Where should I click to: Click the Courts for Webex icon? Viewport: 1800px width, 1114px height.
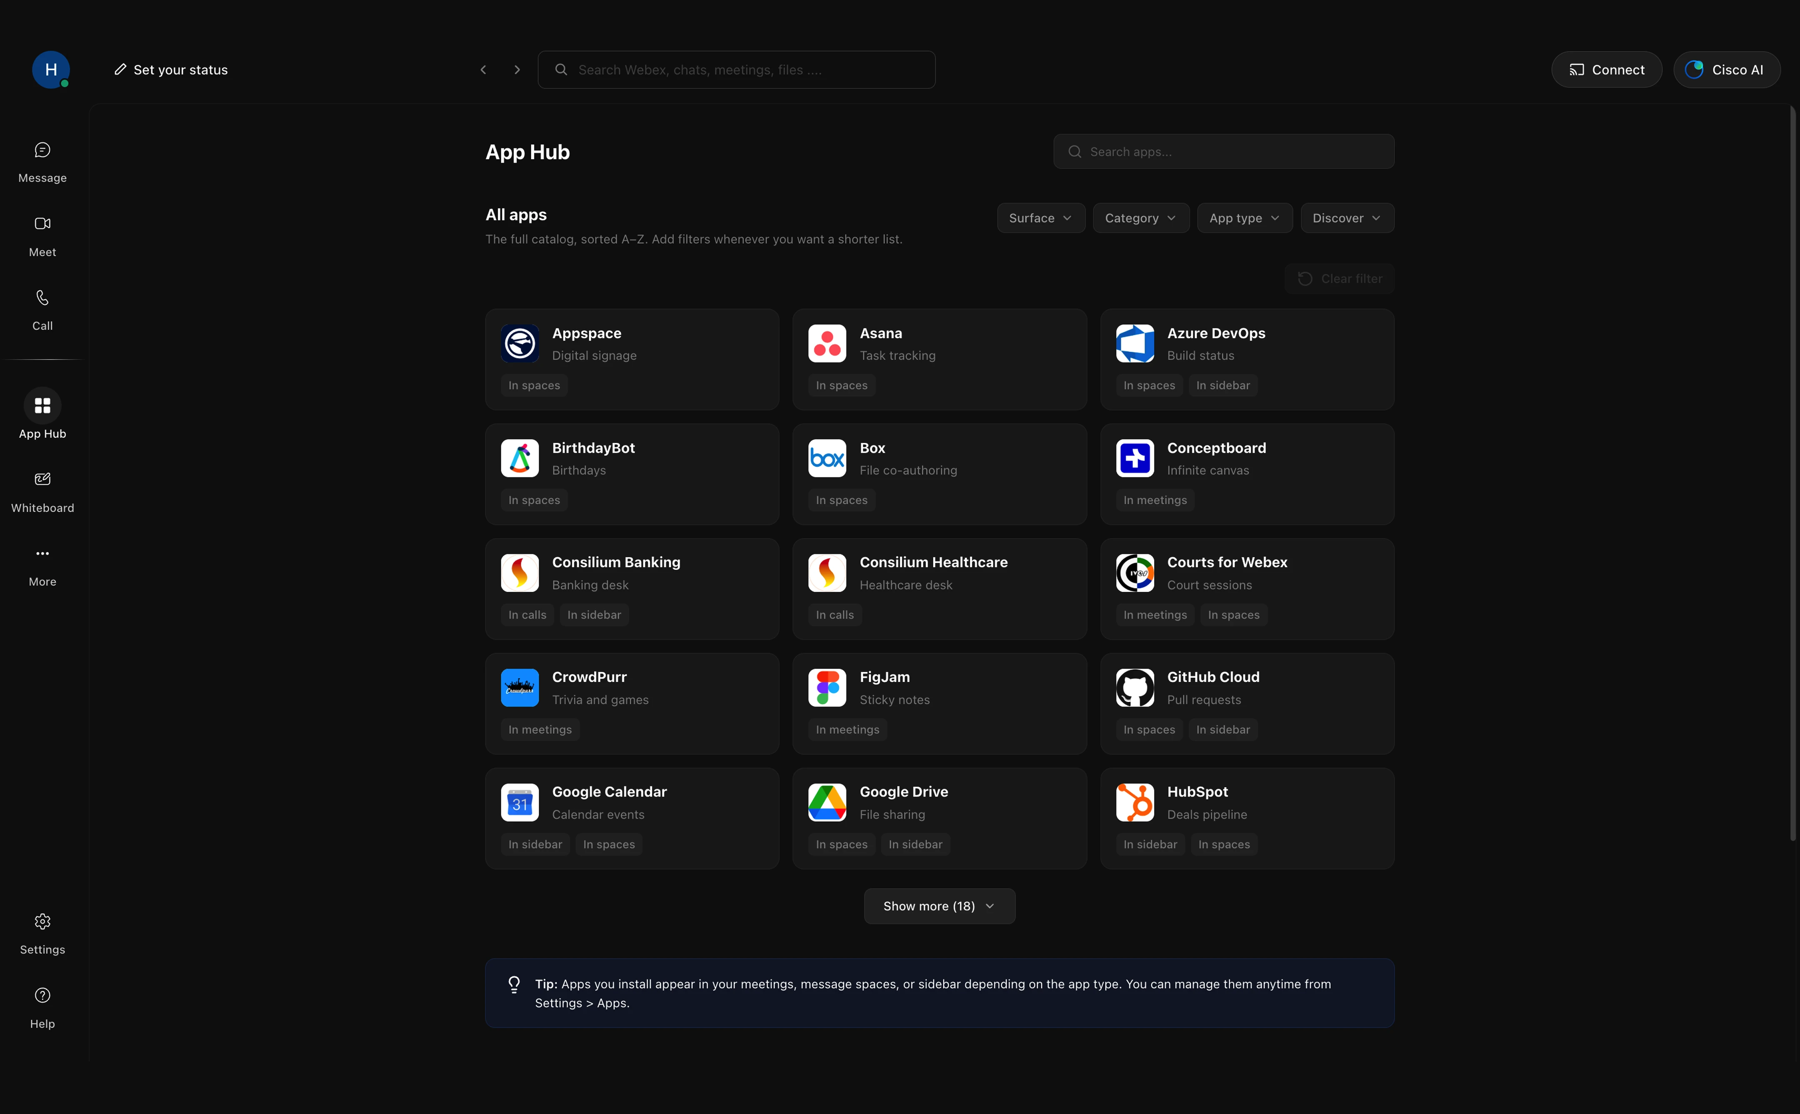[1135, 573]
